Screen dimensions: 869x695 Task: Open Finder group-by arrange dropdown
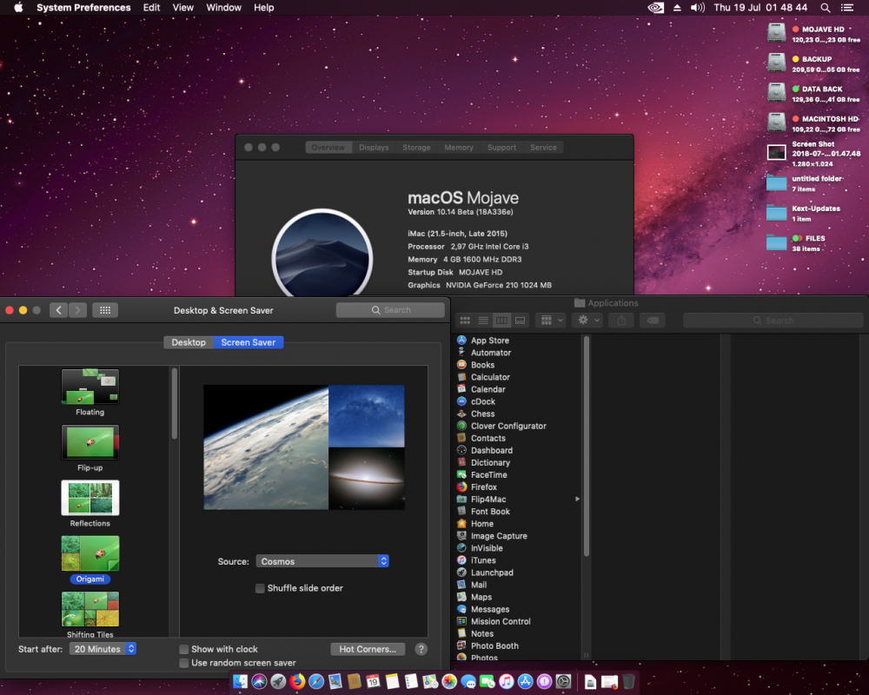[552, 321]
